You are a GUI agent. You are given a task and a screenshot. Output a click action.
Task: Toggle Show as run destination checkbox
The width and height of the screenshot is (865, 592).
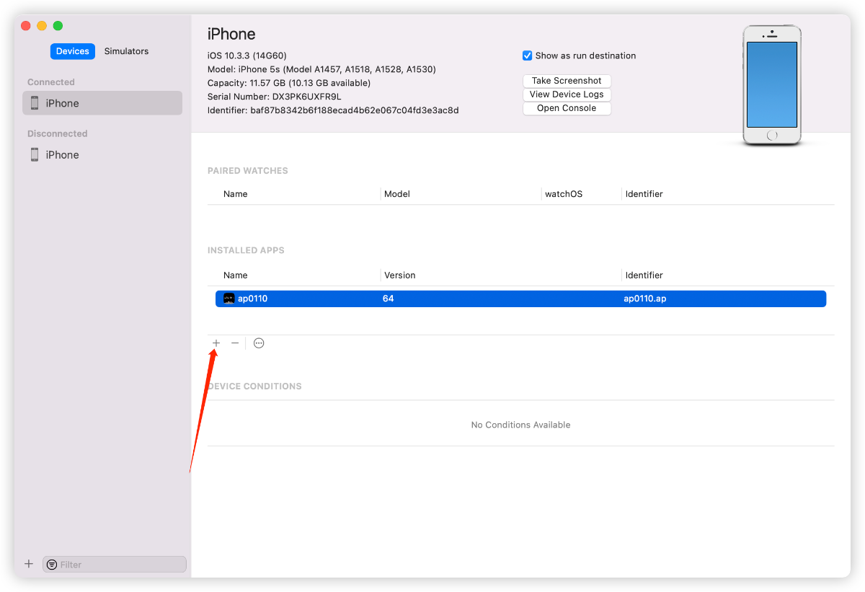coord(527,56)
